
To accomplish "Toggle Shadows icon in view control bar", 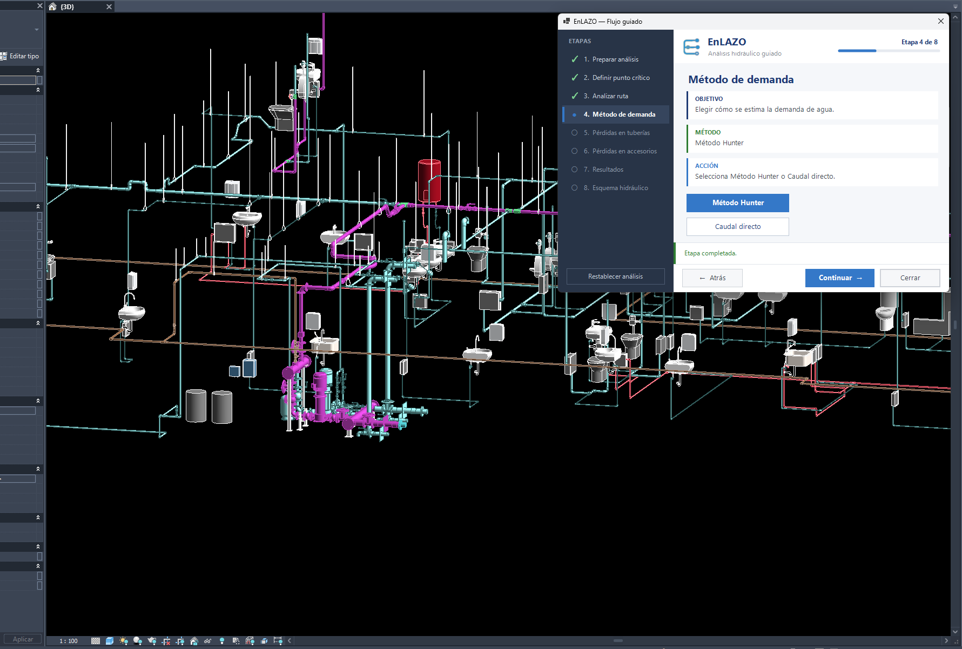I will (138, 641).
